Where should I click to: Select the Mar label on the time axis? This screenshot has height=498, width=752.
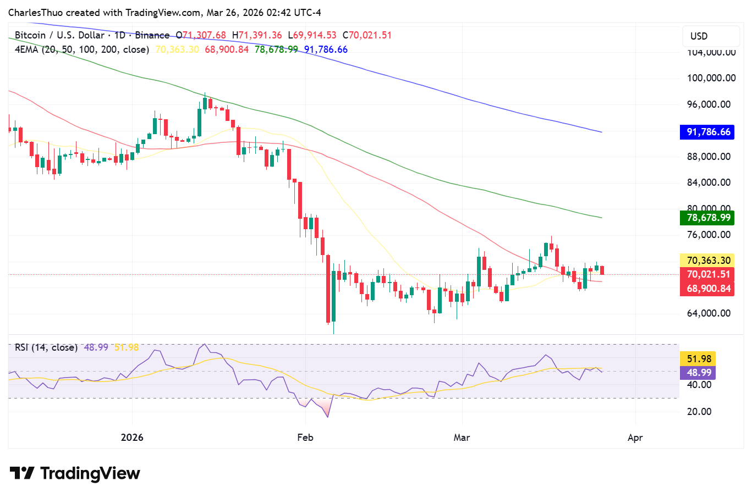pos(461,438)
